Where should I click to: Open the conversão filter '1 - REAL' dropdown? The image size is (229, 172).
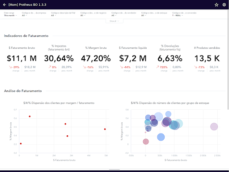click(178, 15)
